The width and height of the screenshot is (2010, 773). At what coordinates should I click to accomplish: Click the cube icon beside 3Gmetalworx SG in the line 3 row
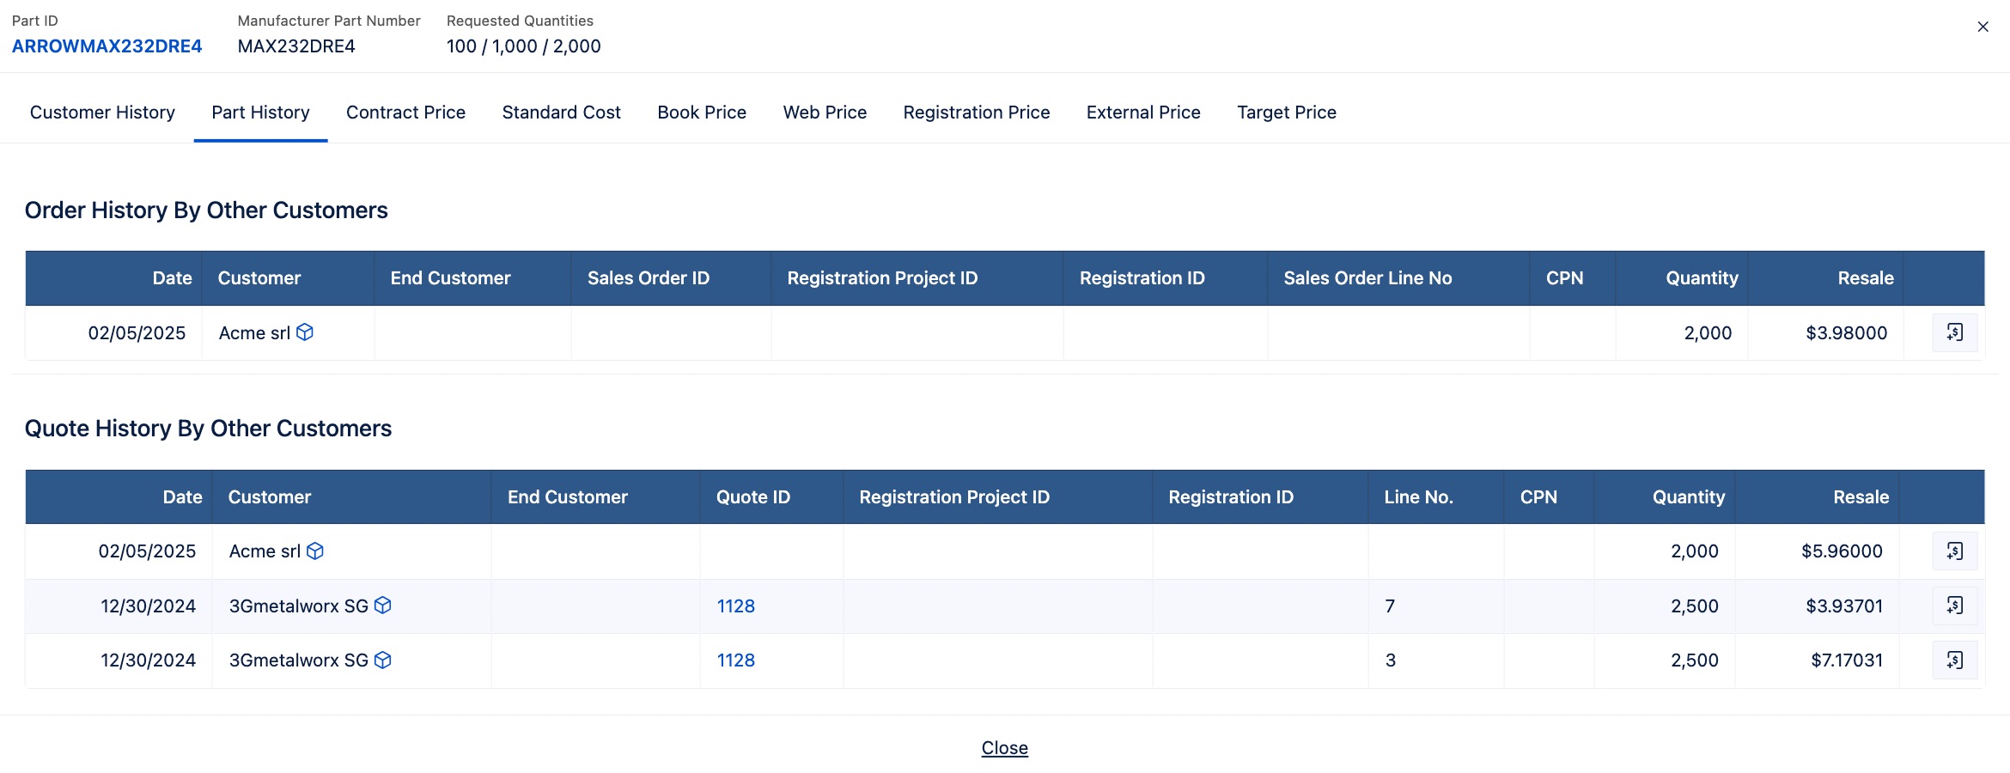383,660
